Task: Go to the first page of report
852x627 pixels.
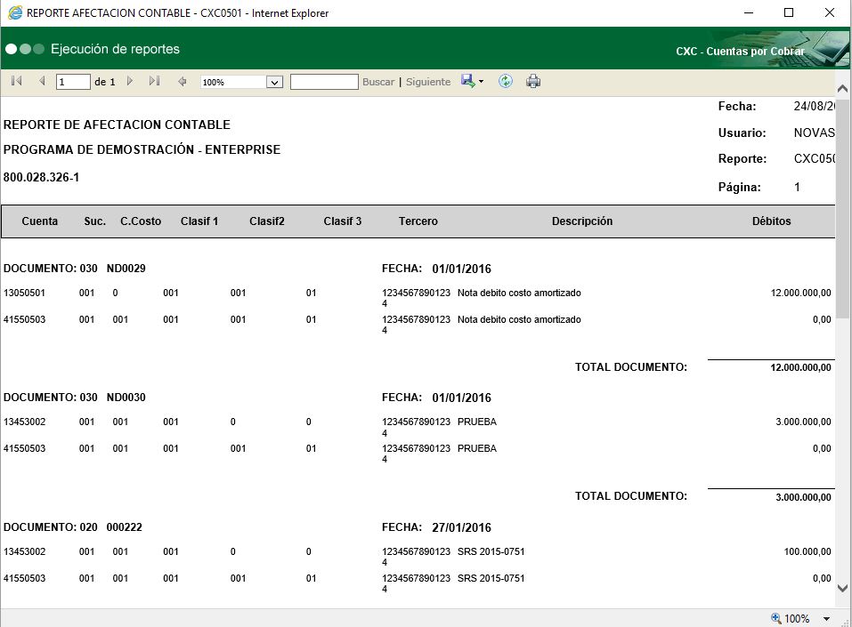Action: (x=16, y=82)
